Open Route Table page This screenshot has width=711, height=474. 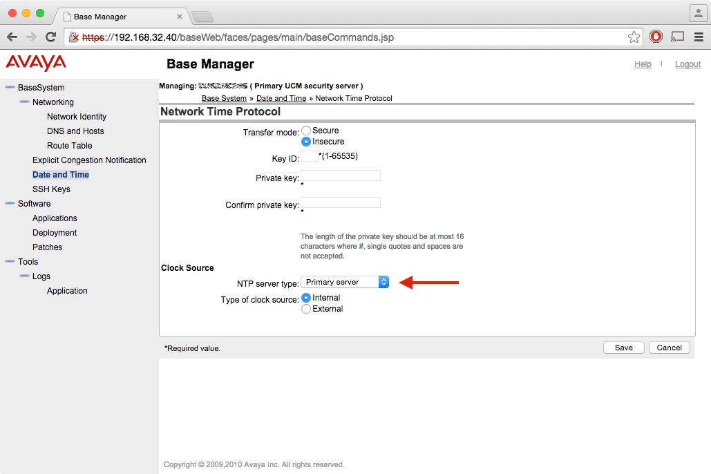(69, 146)
